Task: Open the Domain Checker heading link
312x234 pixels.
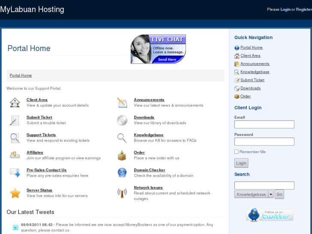Action: pyautogui.click(x=149, y=170)
